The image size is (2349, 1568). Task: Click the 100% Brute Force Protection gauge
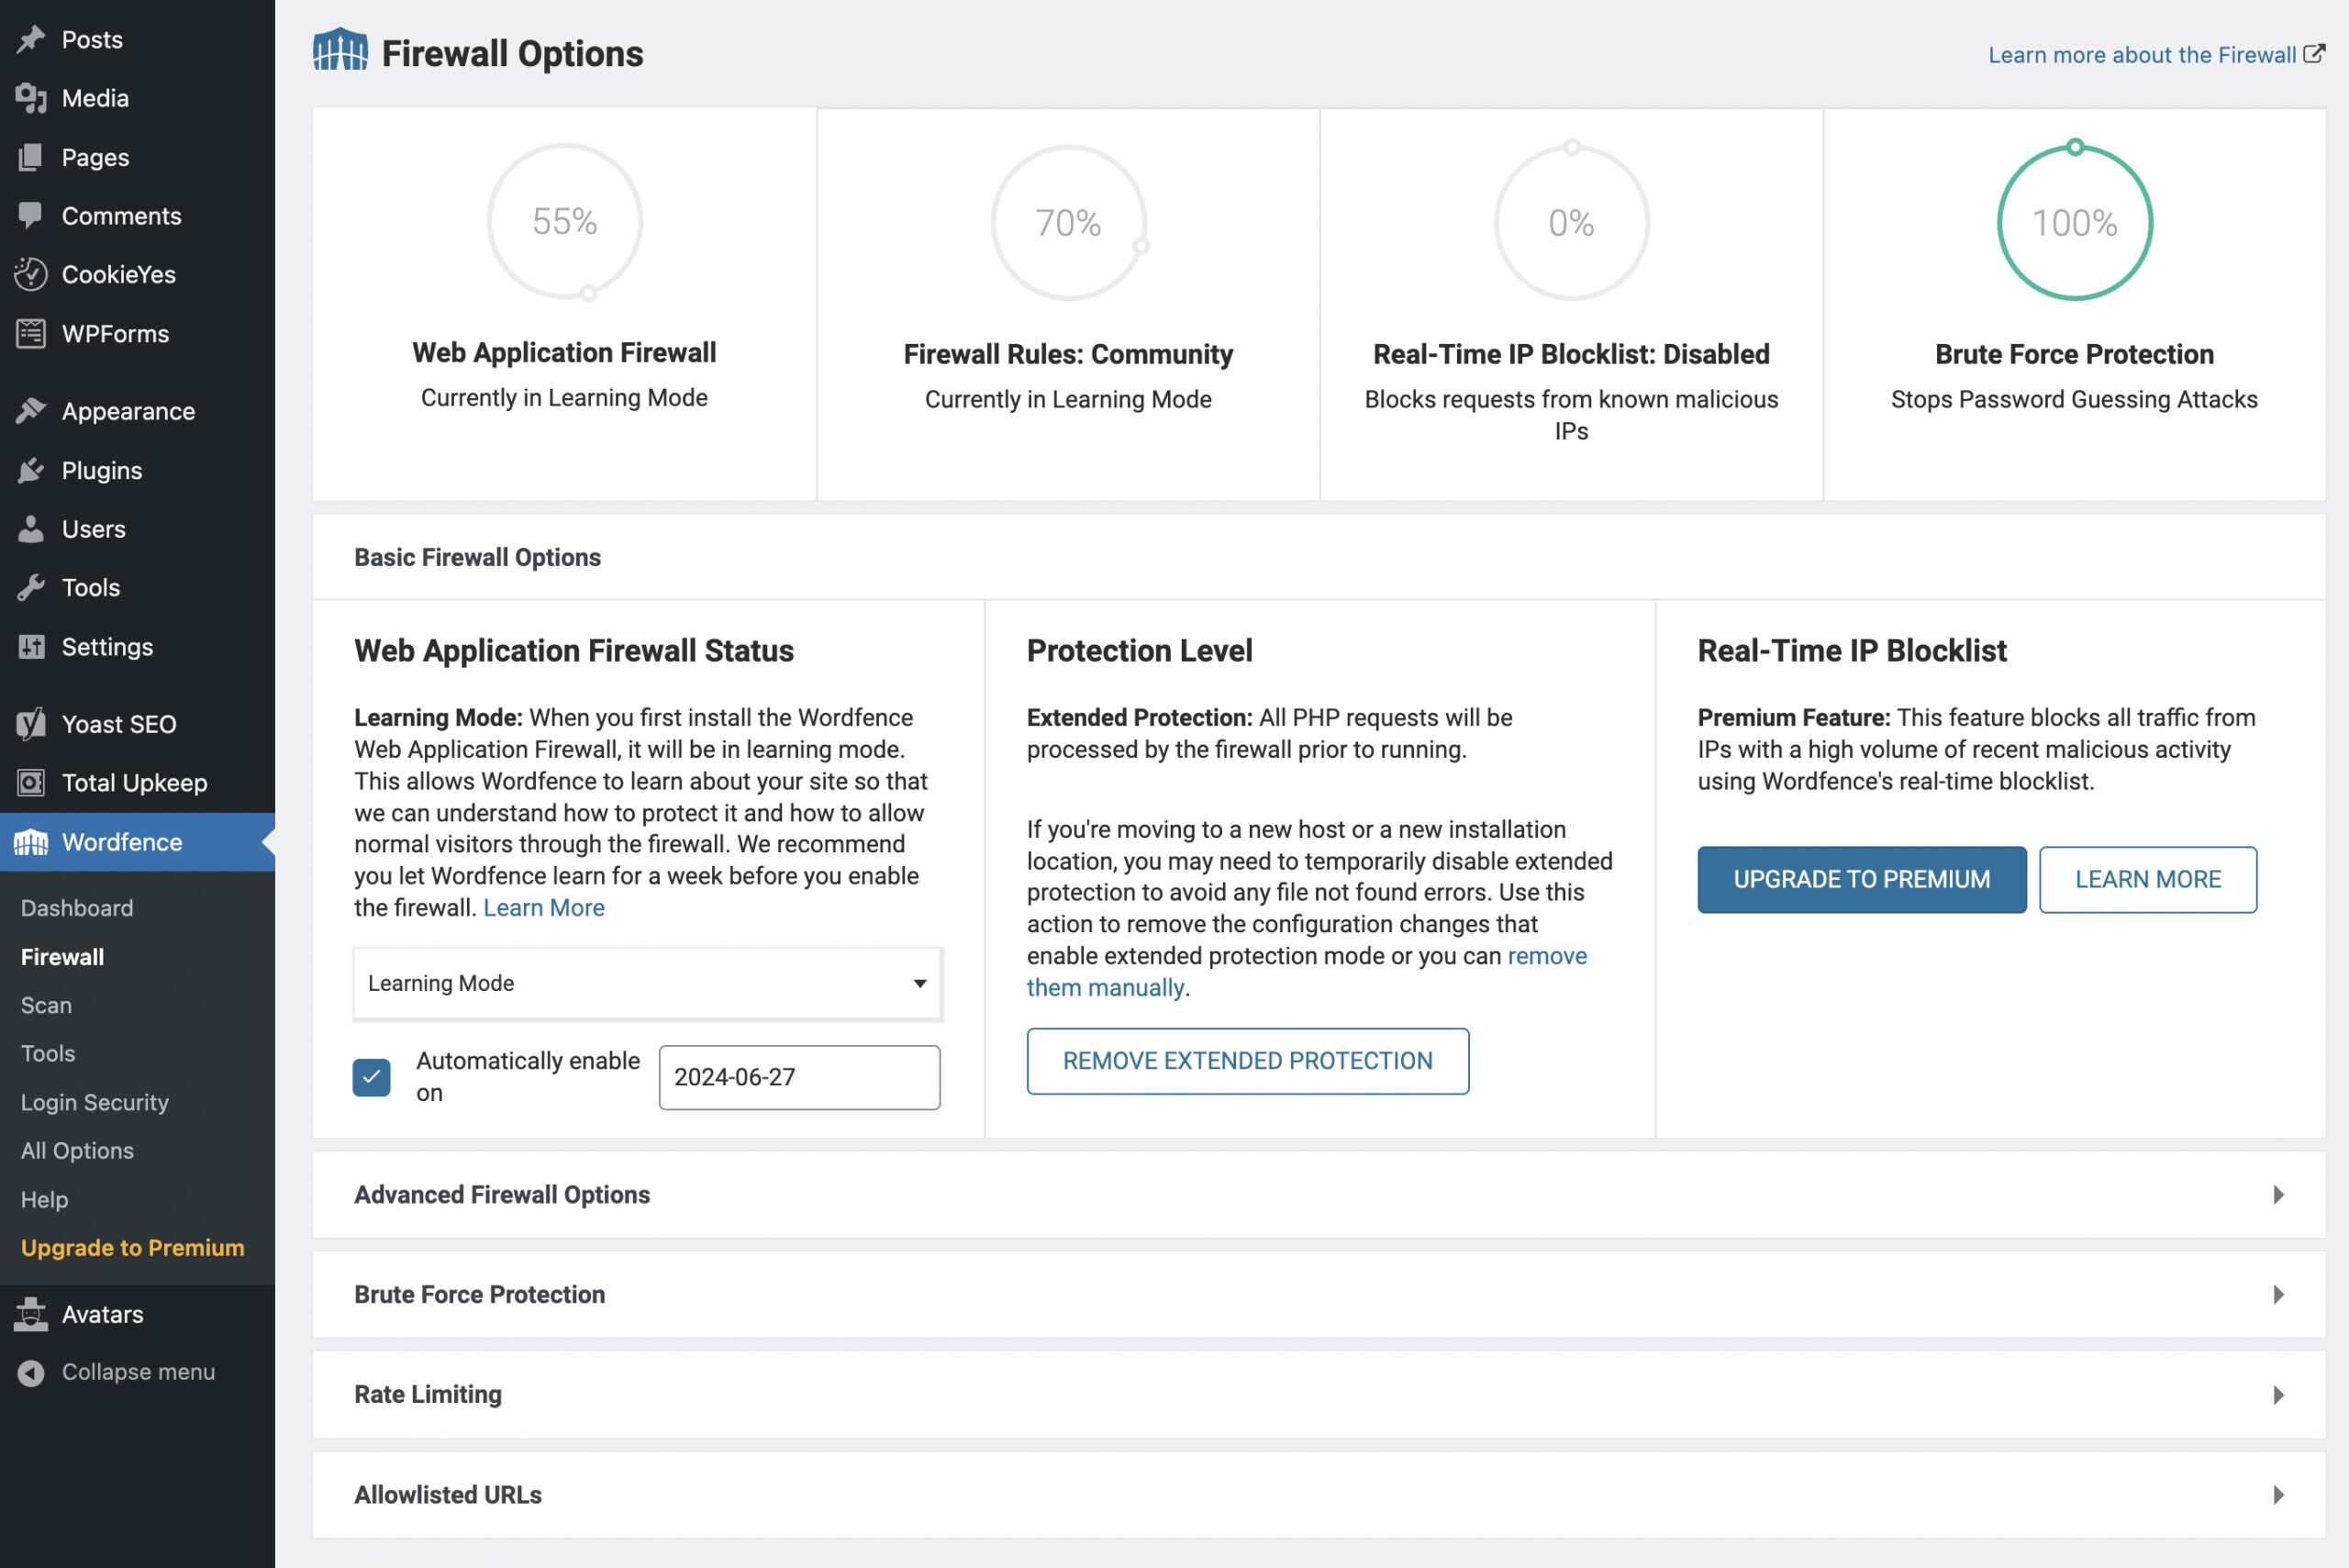coord(2074,220)
